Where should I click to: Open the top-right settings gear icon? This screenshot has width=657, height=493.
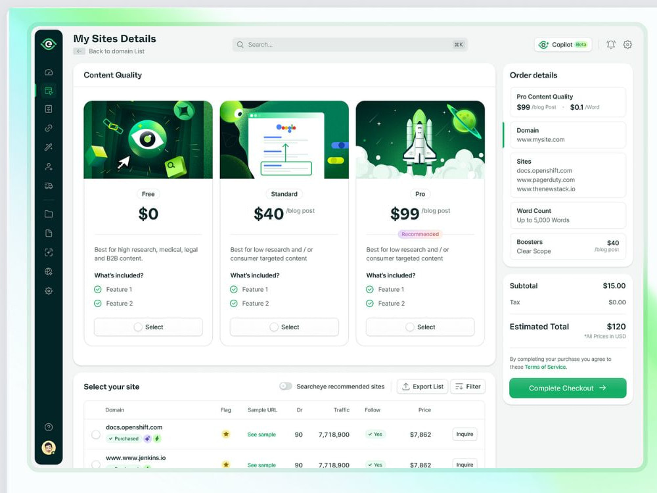(x=627, y=45)
